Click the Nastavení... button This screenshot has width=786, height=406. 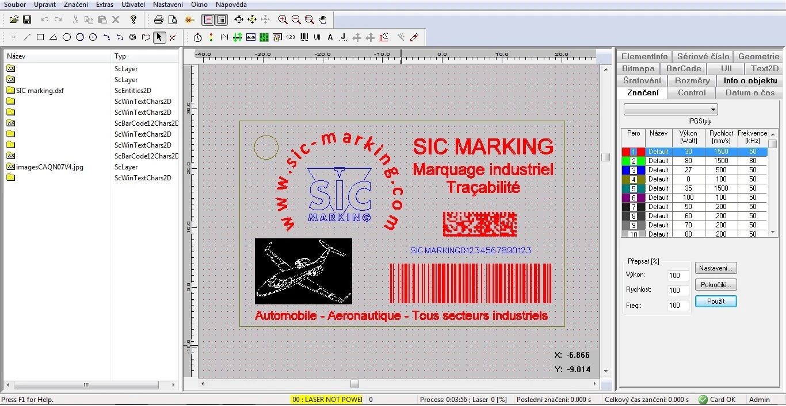coord(716,268)
